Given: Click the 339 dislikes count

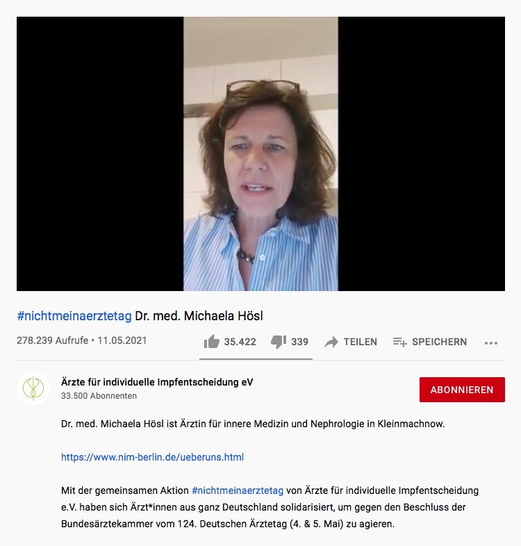Looking at the screenshot, I should pyautogui.click(x=299, y=342).
